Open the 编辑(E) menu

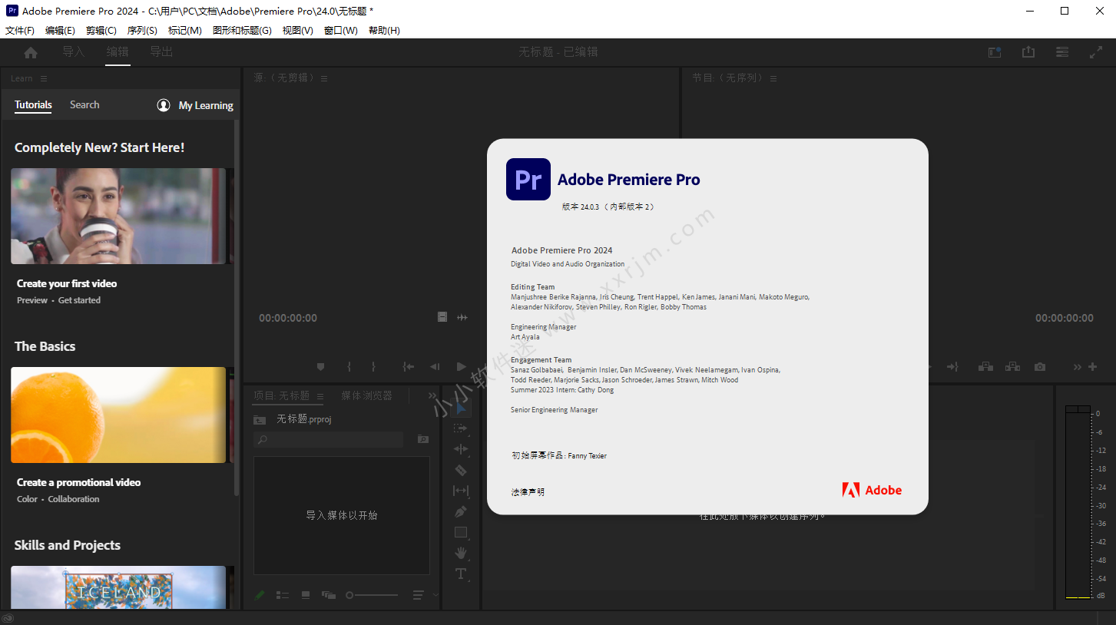click(x=60, y=31)
